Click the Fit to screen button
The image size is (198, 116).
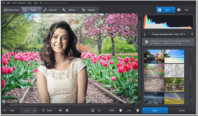(x=98, y=111)
